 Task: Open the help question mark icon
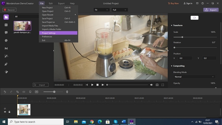(203, 3)
